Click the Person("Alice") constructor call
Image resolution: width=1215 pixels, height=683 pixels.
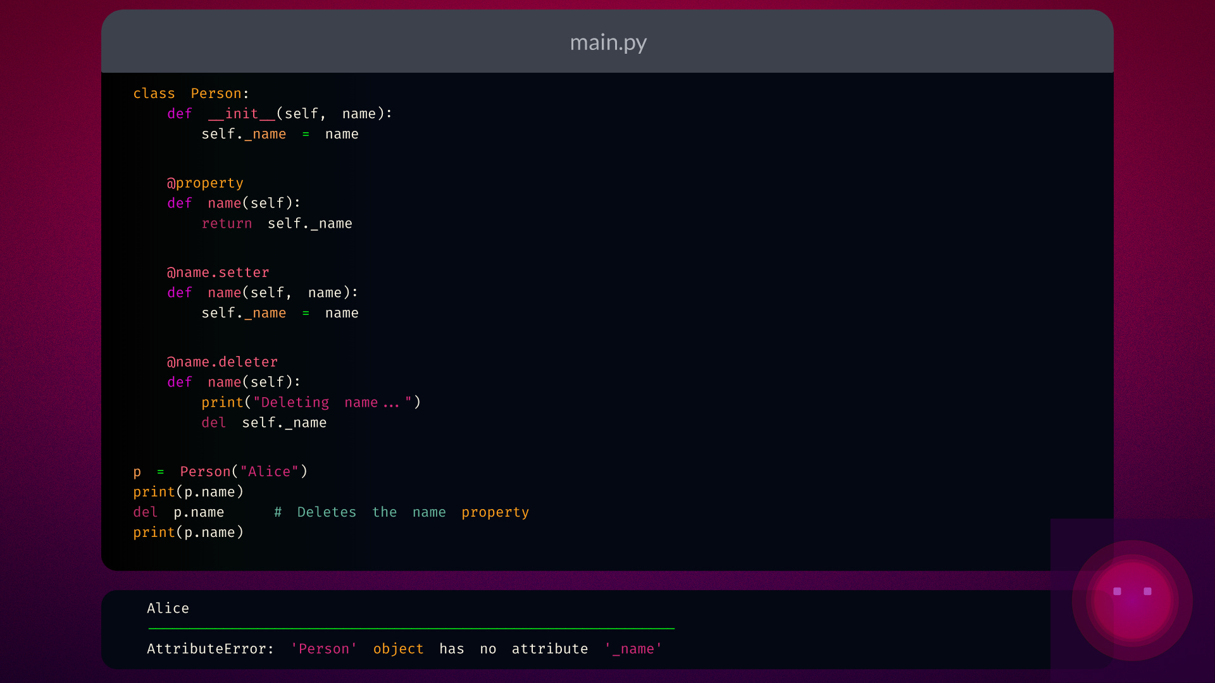click(x=244, y=472)
